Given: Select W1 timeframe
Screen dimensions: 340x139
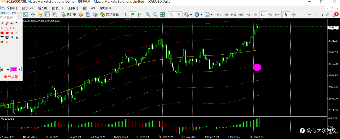Looking at the screenshot, I should (x=270, y=15).
